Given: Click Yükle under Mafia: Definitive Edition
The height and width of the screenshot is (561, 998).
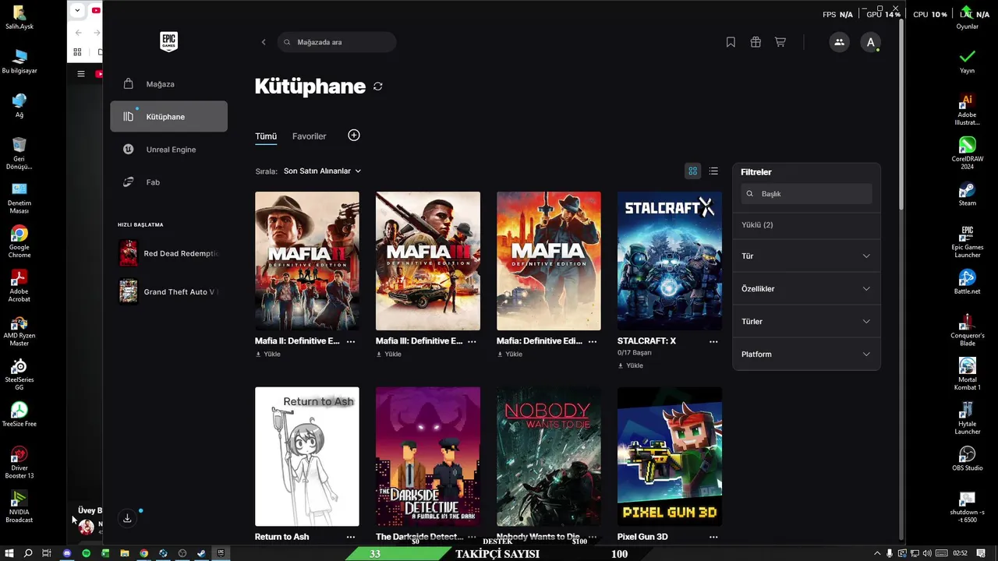Looking at the screenshot, I should [510, 355].
